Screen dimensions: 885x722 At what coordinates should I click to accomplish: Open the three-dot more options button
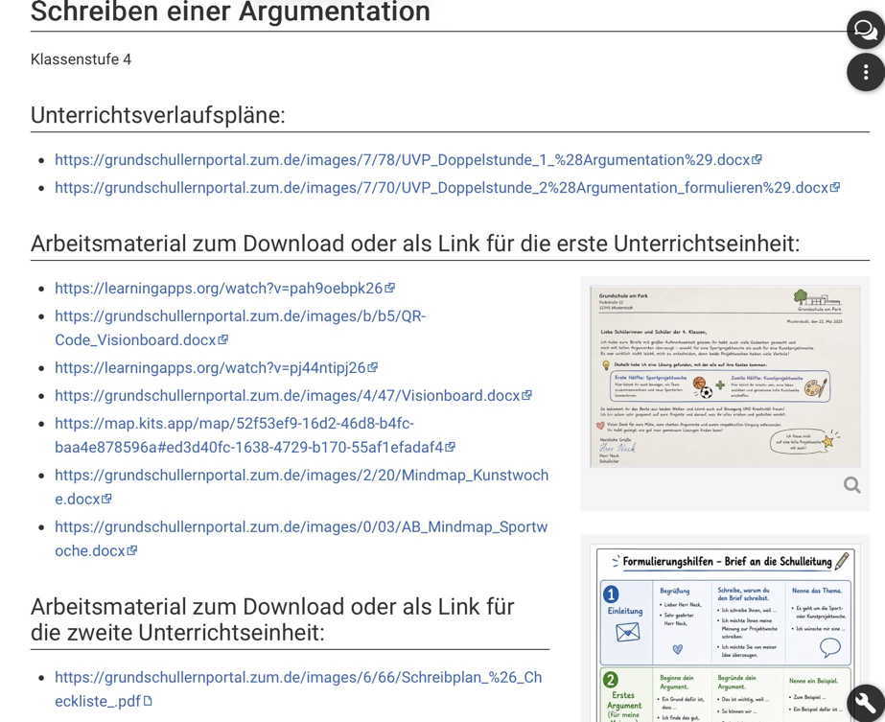point(866,72)
